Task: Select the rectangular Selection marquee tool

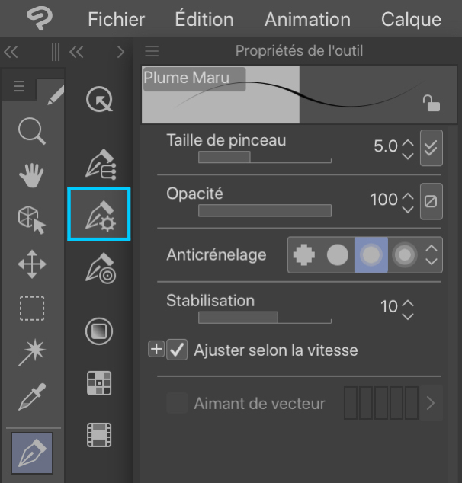Action: [32, 309]
